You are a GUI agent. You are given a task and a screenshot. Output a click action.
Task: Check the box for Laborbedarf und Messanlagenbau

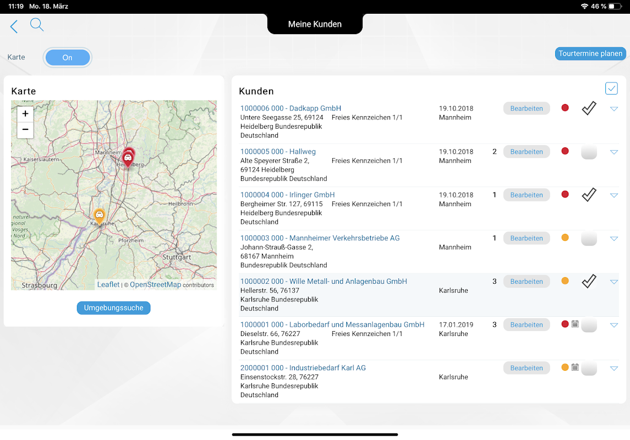589,325
